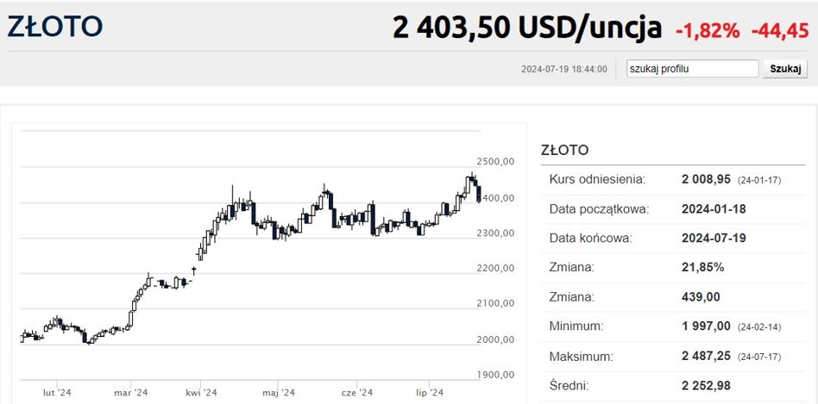Click the 2 403,50 USD/uncja price

point(526,28)
